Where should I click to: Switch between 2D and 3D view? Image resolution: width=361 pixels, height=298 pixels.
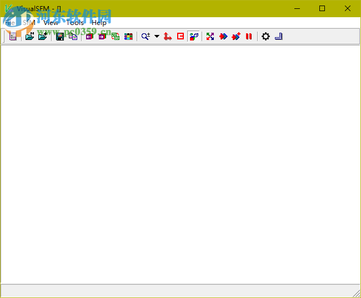point(116,37)
